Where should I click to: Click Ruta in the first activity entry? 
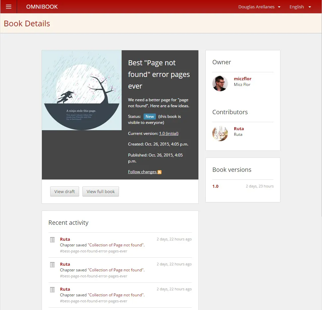(x=65, y=239)
